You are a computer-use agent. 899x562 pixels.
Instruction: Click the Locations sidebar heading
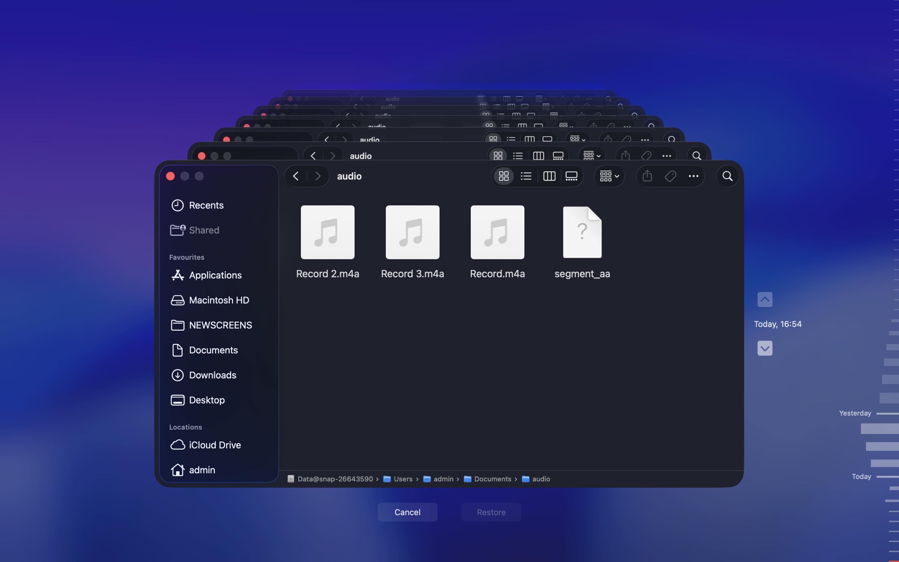tap(185, 427)
